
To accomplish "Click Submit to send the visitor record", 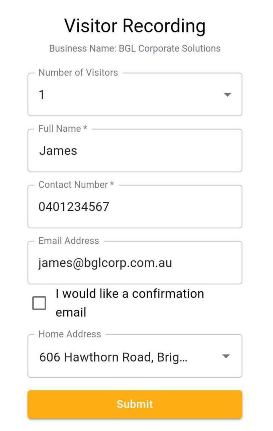I will 135,404.
